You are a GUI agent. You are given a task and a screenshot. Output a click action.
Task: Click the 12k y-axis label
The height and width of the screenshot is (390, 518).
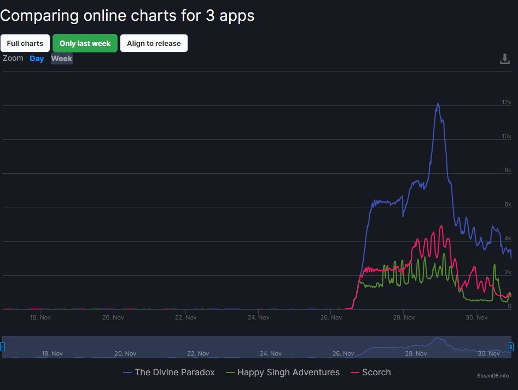[x=506, y=102]
